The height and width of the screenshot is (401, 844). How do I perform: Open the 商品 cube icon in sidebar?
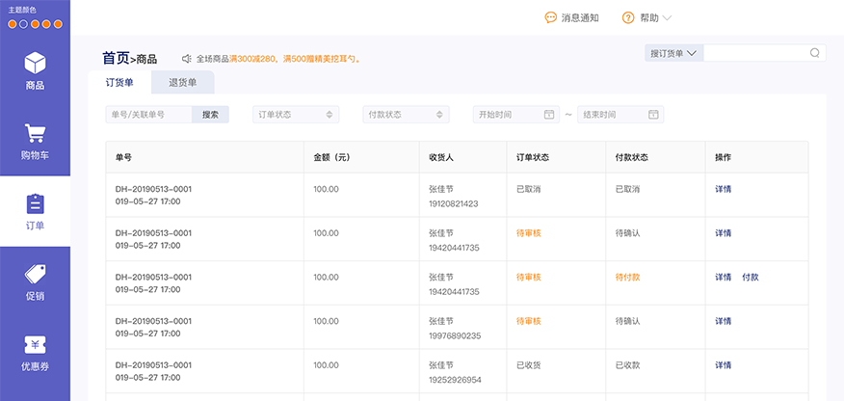point(35,64)
